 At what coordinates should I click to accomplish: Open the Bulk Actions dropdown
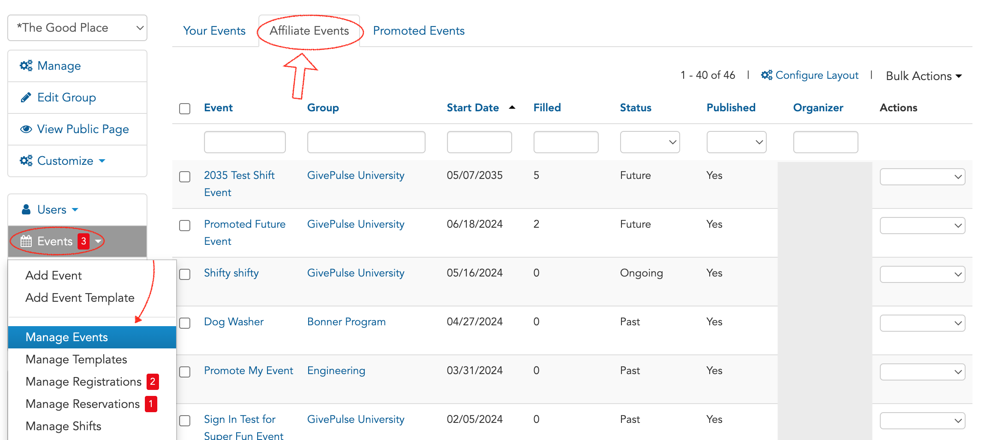924,76
